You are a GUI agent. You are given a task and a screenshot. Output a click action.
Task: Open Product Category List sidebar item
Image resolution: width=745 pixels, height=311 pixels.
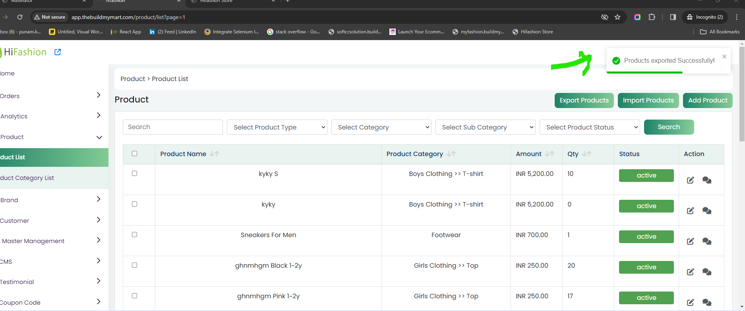(54, 178)
